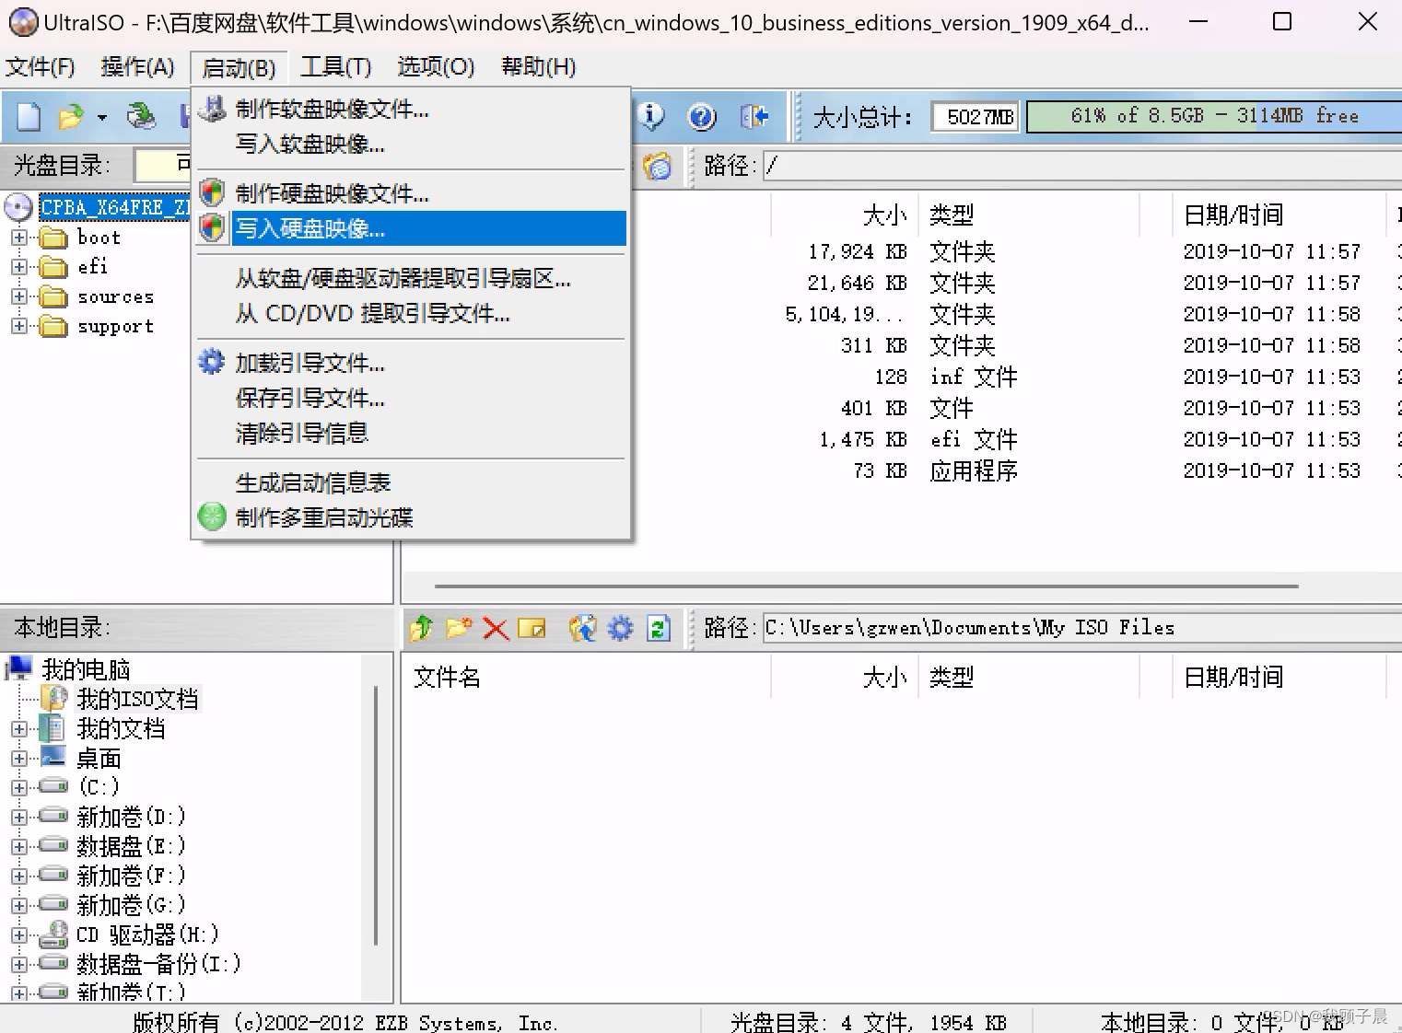Click the green Refresh icon in local toolbar
This screenshot has width=1402, height=1033.
658,628
